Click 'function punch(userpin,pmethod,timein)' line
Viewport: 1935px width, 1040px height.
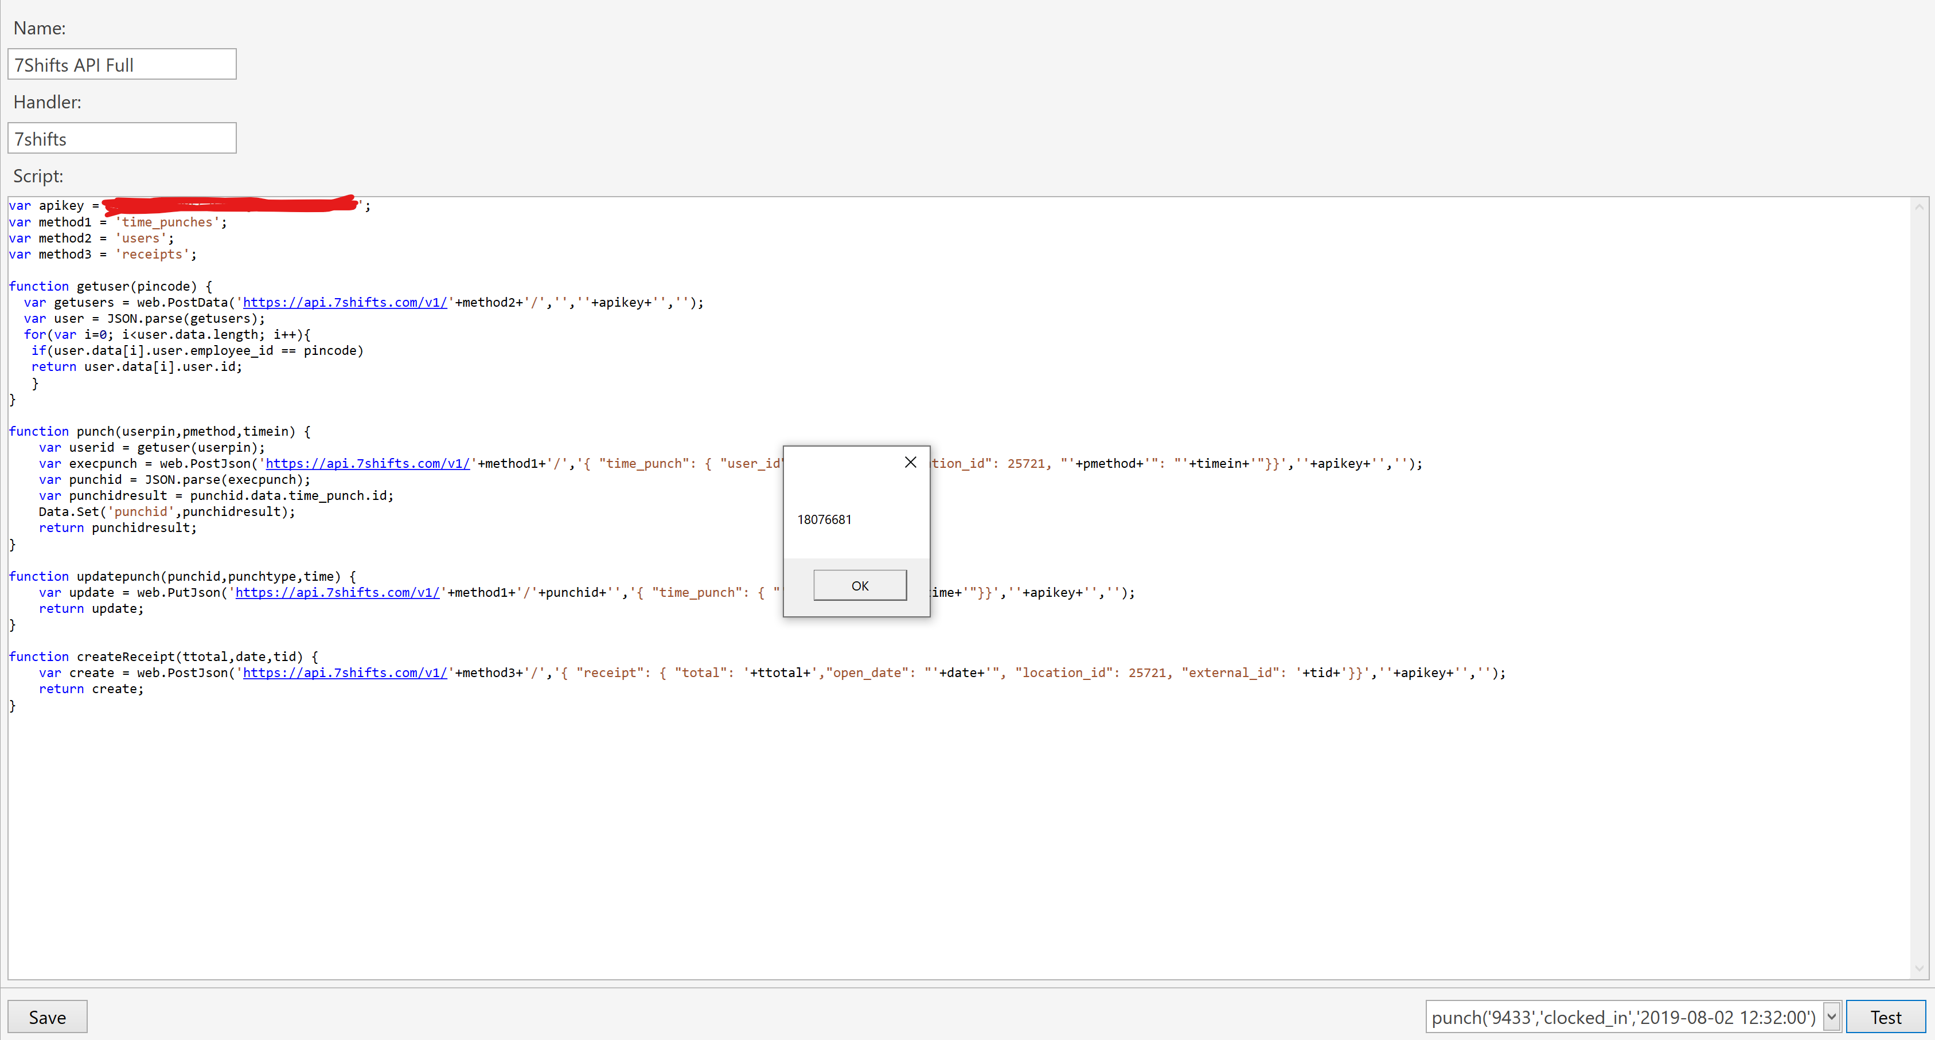(x=159, y=431)
